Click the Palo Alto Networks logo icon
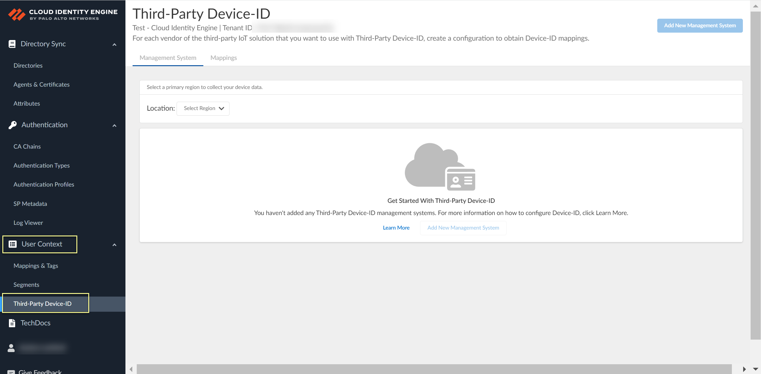 (x=17, y=14)
